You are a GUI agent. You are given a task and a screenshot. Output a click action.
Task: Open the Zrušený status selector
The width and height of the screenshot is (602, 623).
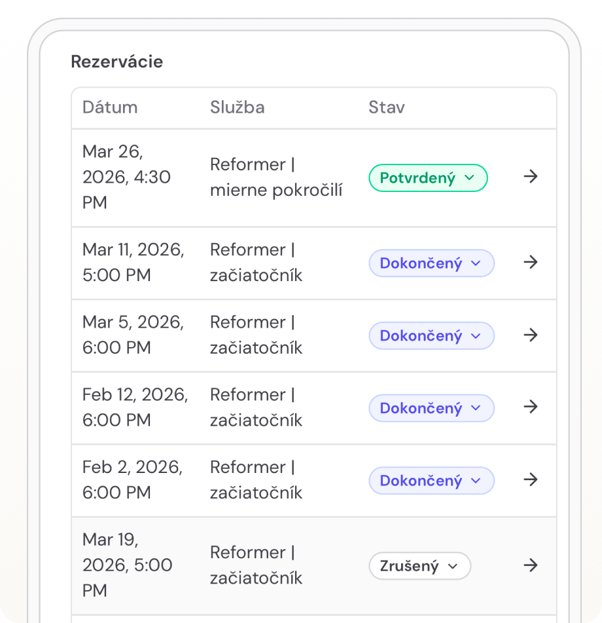tap(419, 566)
